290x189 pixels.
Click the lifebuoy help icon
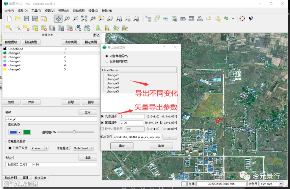pos(242,19)
